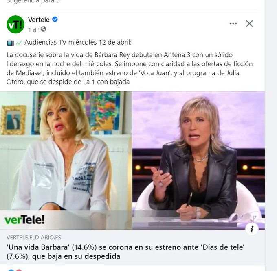Click the verTele! watermark logo on image
277x271 pixels.
click(x=24, y=220)
